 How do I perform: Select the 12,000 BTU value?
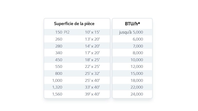click(137, 67)
